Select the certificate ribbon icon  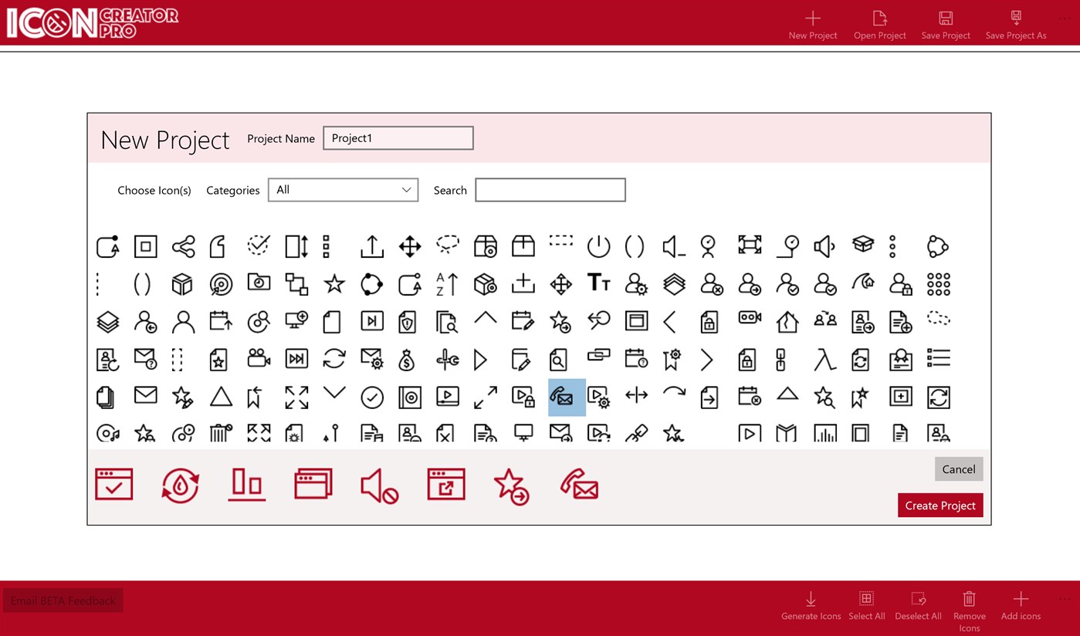click(x=901, y=360)
